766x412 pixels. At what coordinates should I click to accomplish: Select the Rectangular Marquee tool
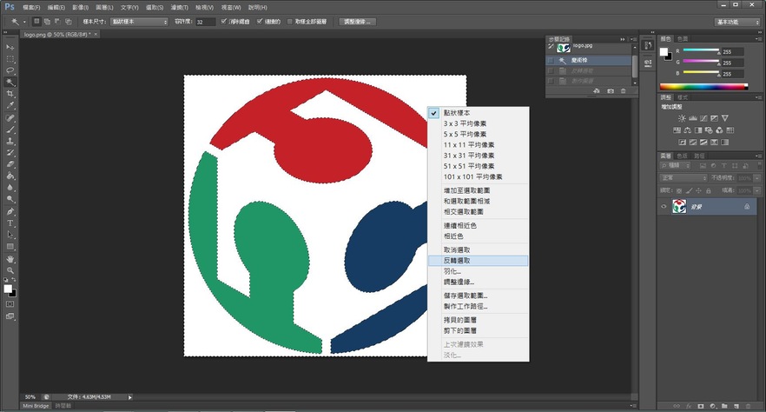10,58
